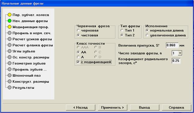This screenshot has width=194, height=113.
Task: Select the 'Нач. данные фрезы' step
Action: [28, 21]
